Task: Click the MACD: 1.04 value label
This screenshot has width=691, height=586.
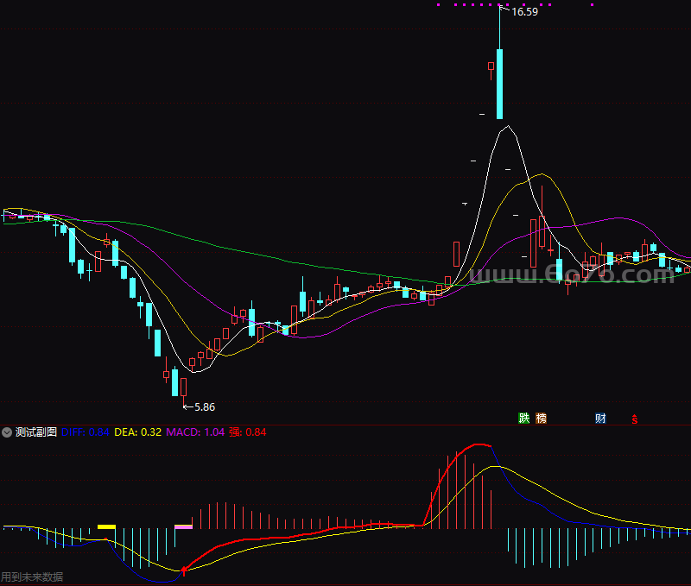Action: click(195, 432)
